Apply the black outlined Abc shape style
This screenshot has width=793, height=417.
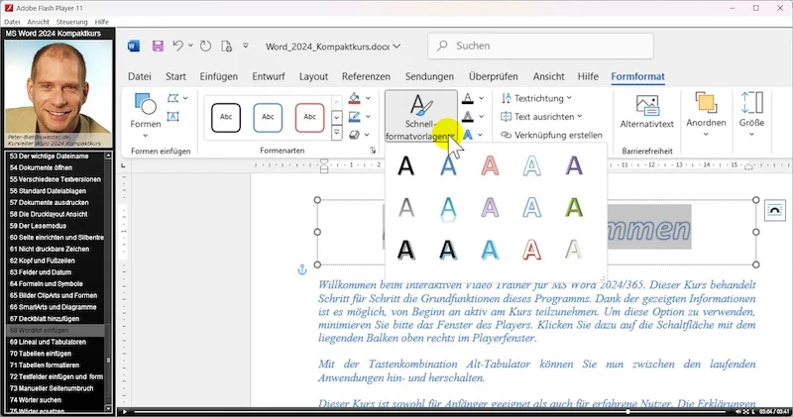226,117
